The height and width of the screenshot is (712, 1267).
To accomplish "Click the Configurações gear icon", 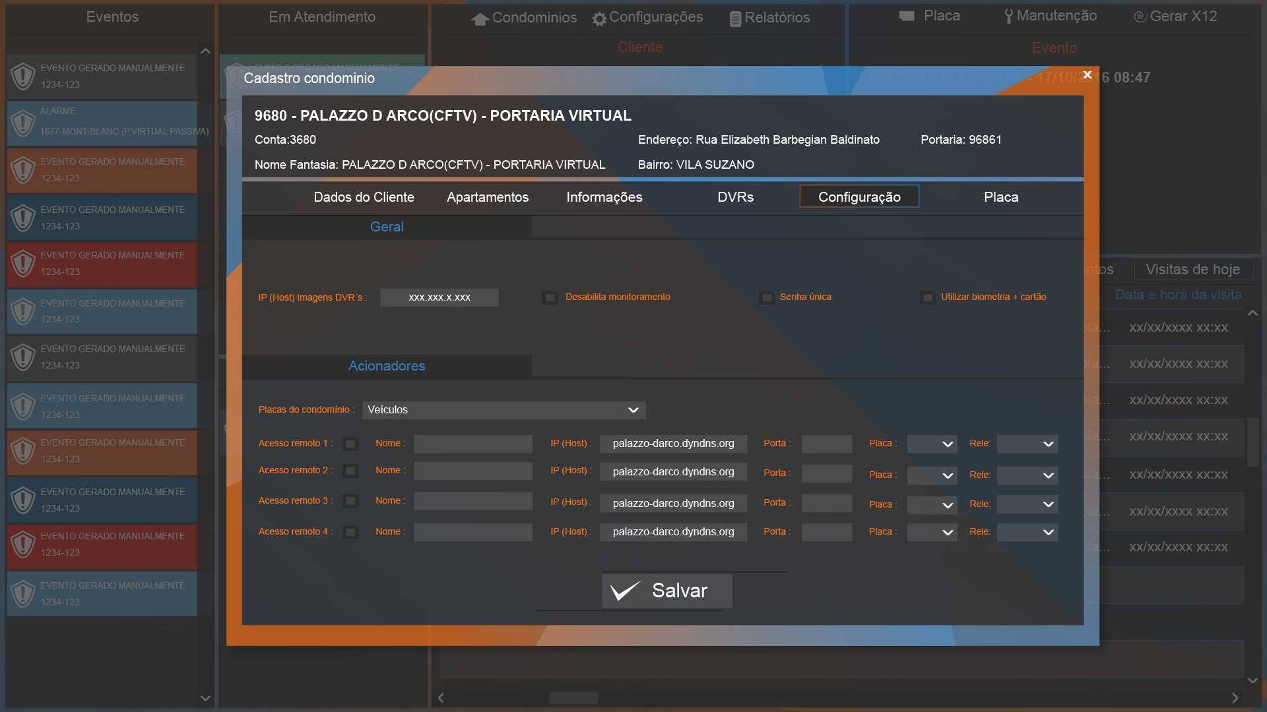I will click(x=599, y=18).
